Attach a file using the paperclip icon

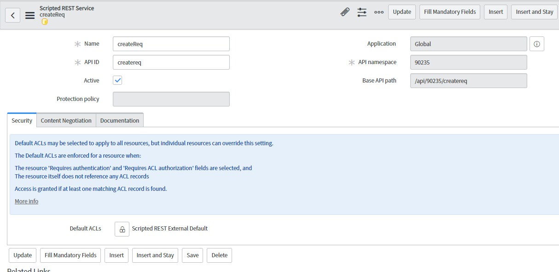point(345,12)
